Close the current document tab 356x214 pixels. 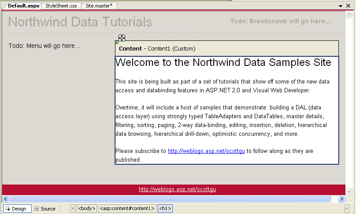pyautogui.click(x=348, y=6)
